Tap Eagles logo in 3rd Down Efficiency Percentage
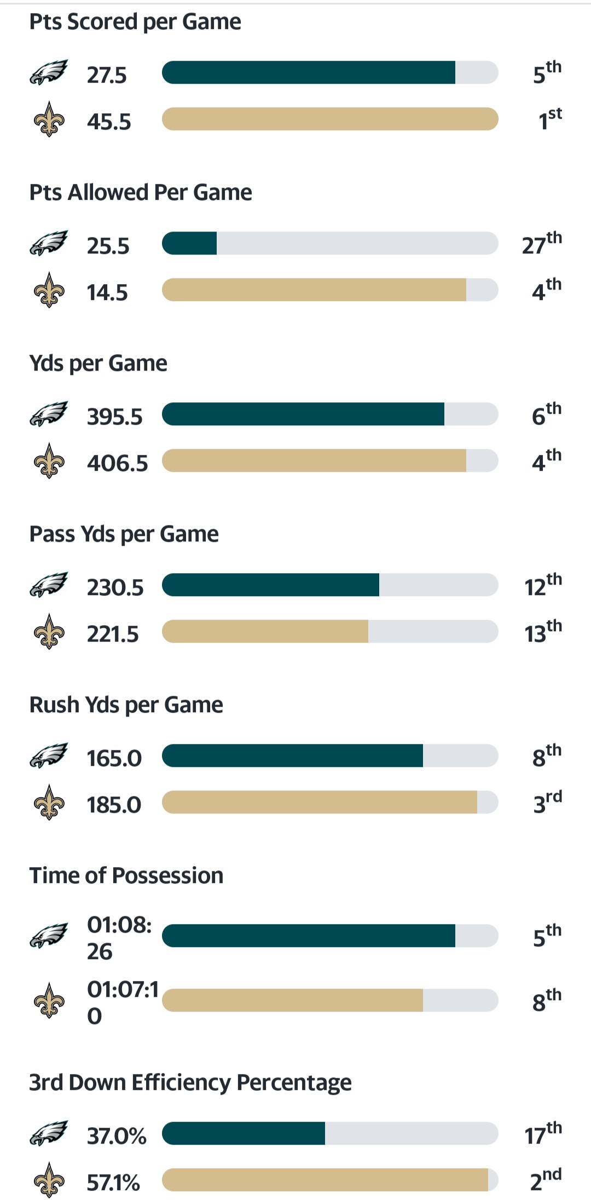Viewport: 591px width, 1200px height. [49, 1134]
